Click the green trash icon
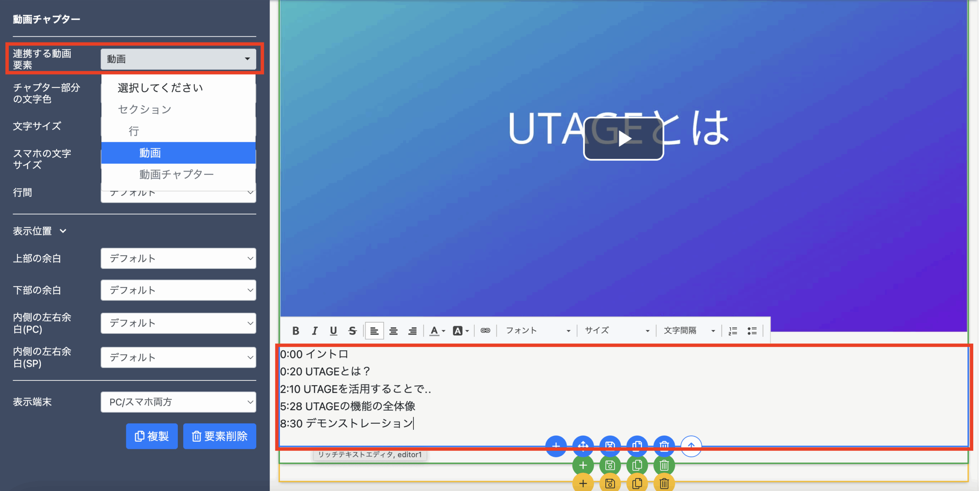Screen dimensions: 979x491 (x=664, y=465)
